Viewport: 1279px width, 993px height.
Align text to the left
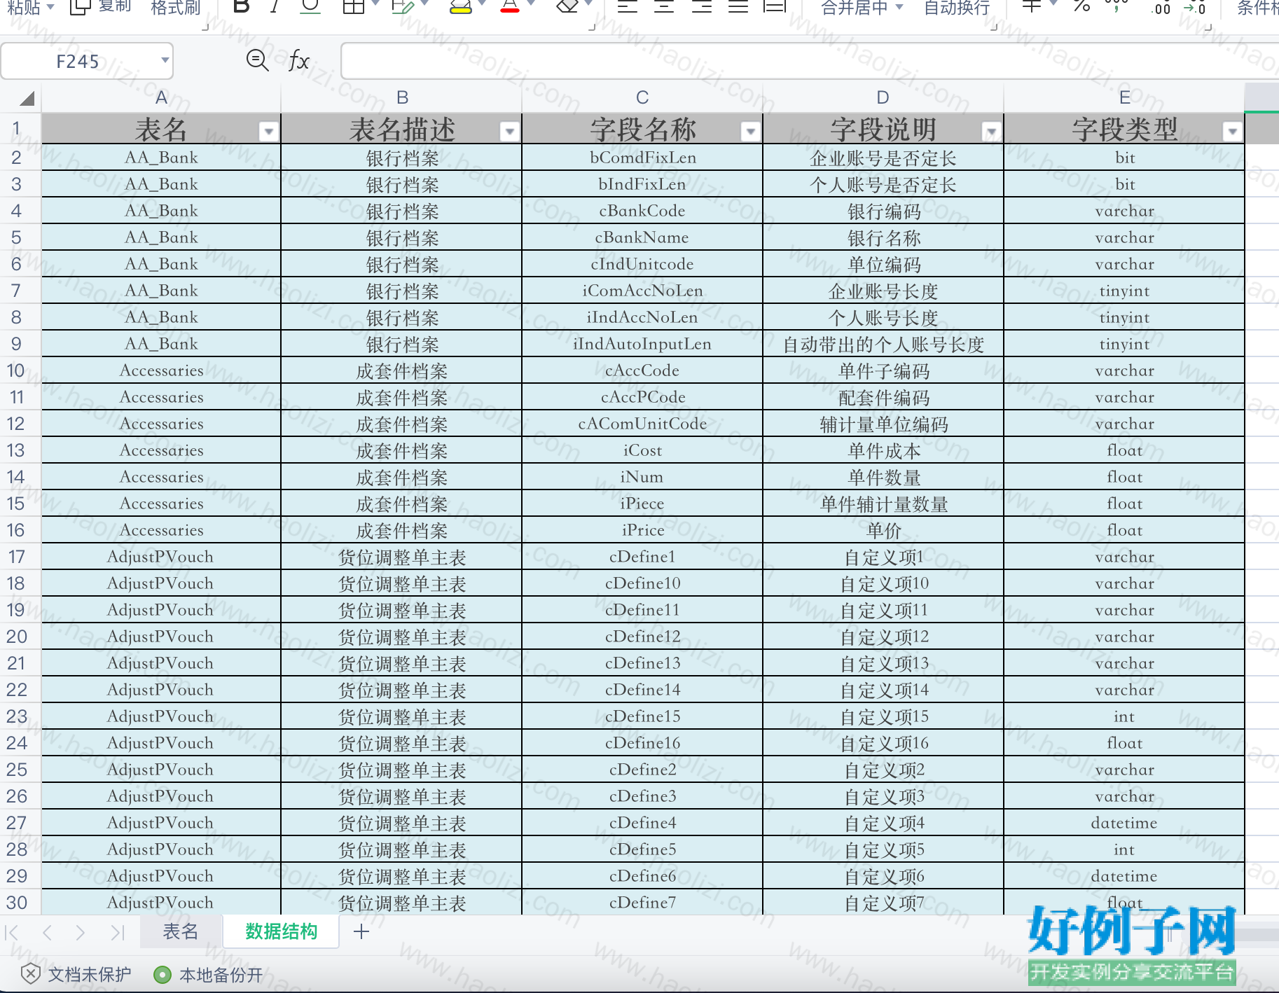(627, 7)
